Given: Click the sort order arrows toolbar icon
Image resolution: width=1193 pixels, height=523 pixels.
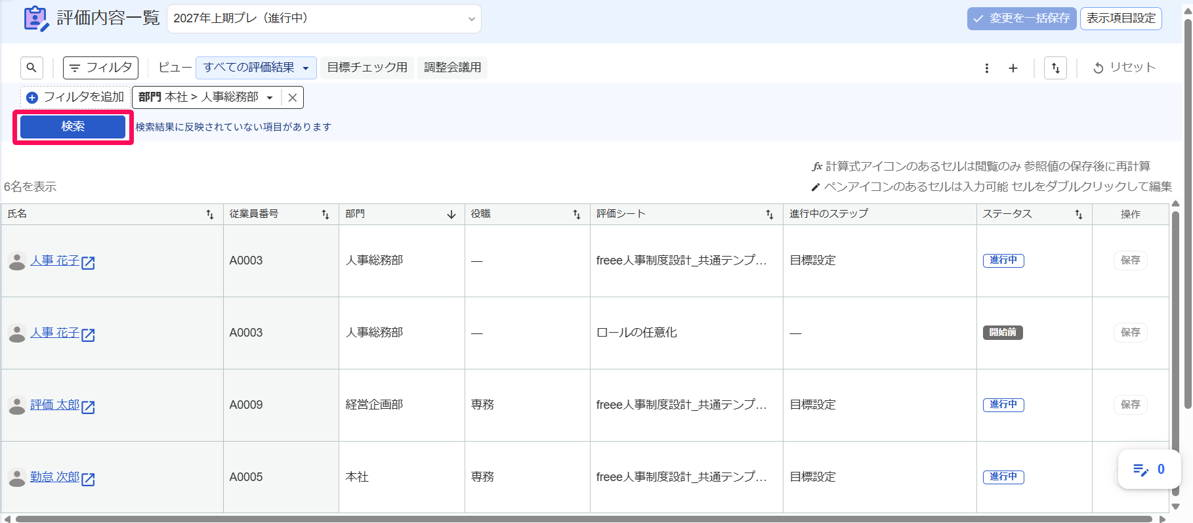Looking at the screenshot, I should (x=1055, y=68).
